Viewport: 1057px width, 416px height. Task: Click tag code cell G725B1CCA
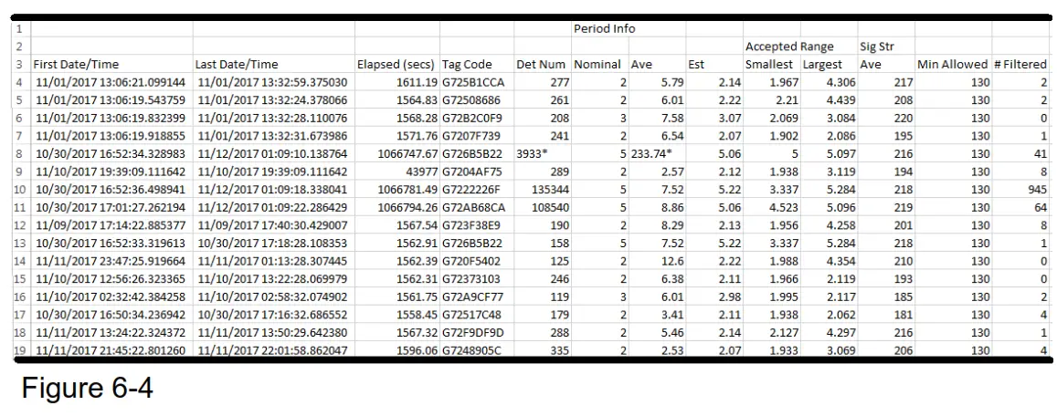pyautogui.click(x=477, y=82)
